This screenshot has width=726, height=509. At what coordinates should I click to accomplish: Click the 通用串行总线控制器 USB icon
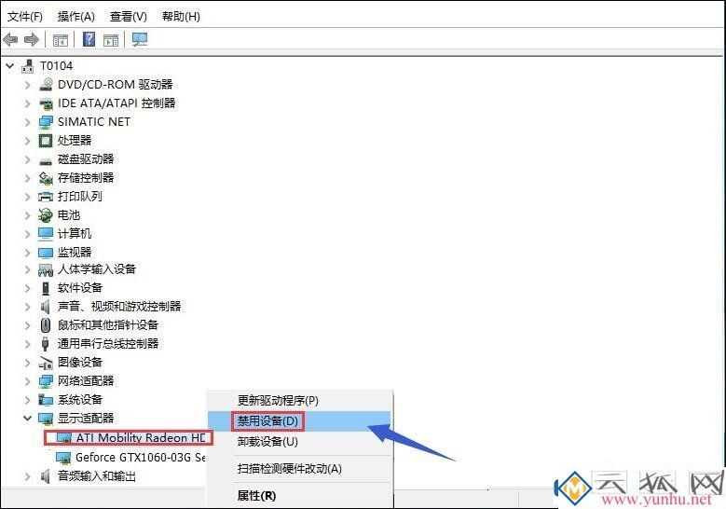[46, 344]
